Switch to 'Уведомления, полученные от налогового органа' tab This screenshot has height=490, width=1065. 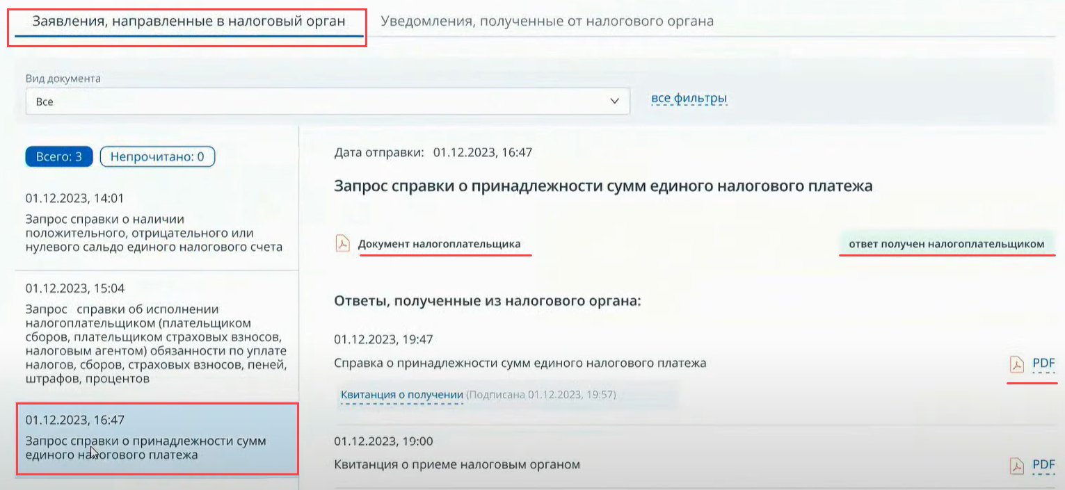(x=547, y=21)
